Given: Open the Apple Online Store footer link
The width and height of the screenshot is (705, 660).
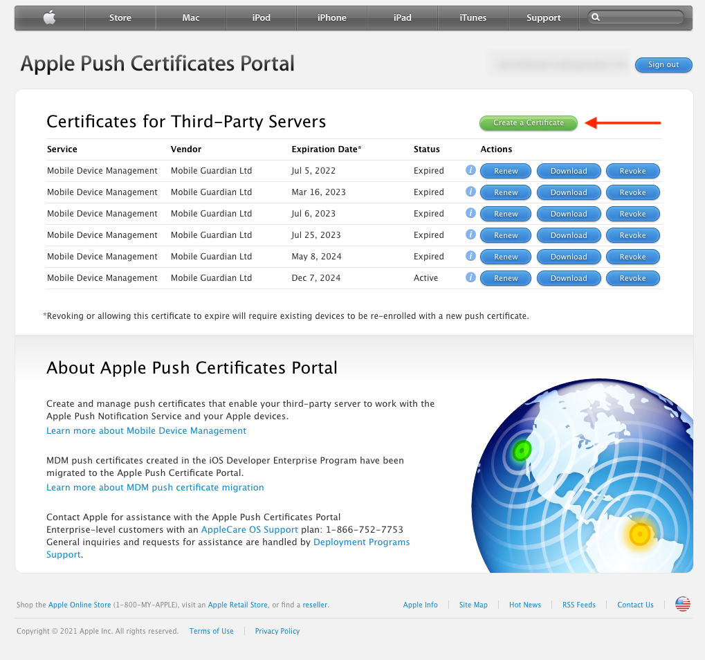Looking at the screenshot, I should (80, 605).
